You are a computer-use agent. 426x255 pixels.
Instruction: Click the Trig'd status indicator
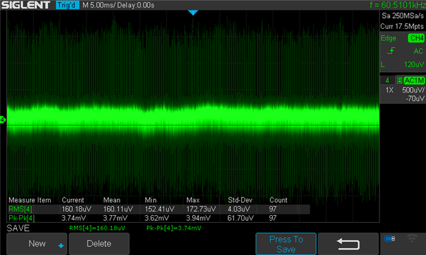click(x=67, y=5)
